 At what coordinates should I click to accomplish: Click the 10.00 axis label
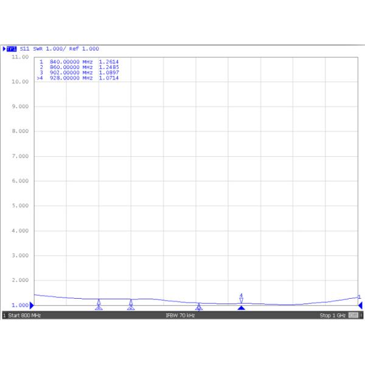point(20,82)
